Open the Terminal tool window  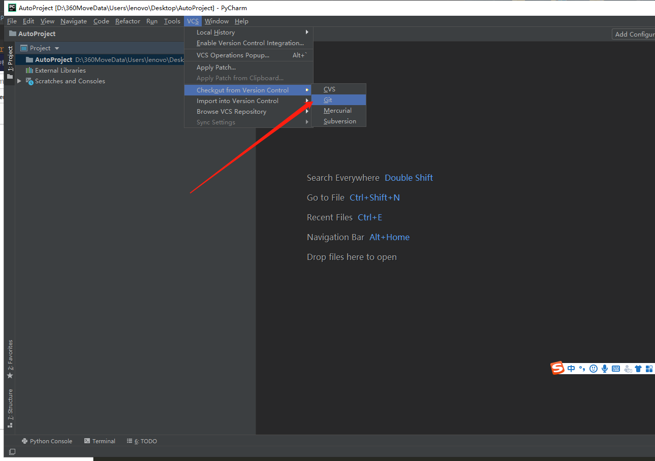click(x=100, y=441)
